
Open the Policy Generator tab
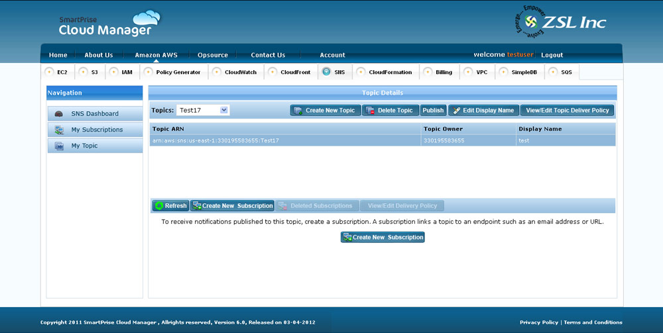174,72
